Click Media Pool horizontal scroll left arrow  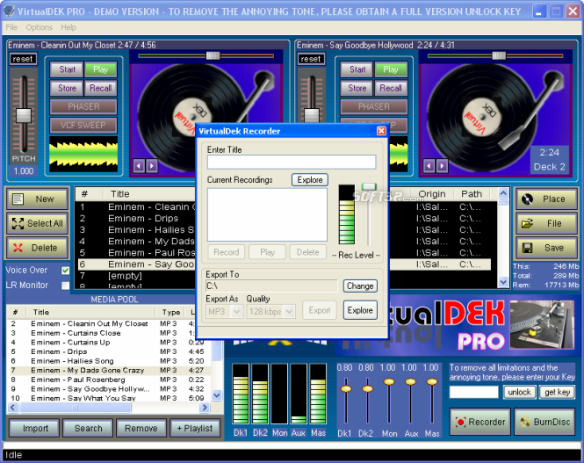pos(12,408)
